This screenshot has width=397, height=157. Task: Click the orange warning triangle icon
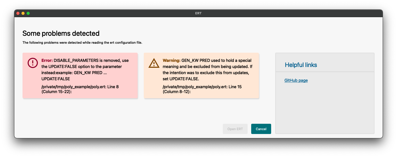click(154, 63)
